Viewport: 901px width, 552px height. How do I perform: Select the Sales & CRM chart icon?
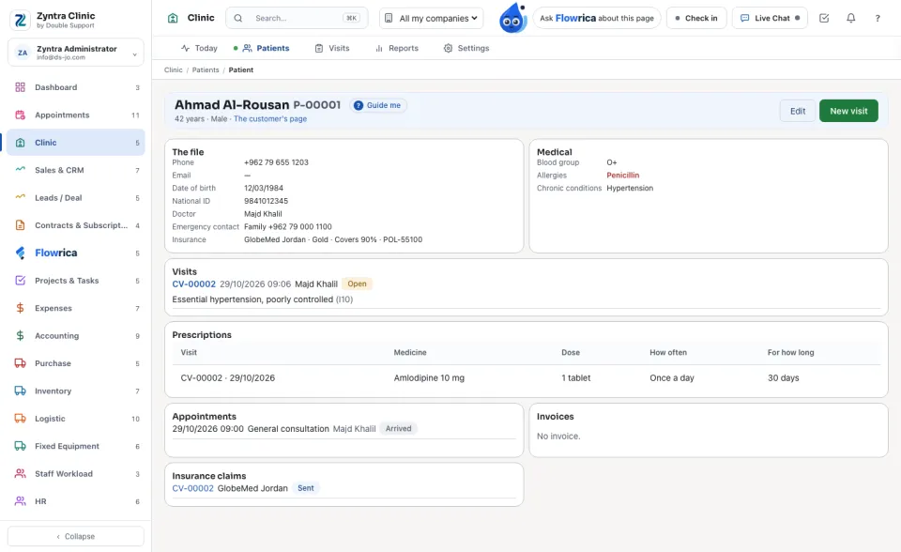(x=20, y=170)
